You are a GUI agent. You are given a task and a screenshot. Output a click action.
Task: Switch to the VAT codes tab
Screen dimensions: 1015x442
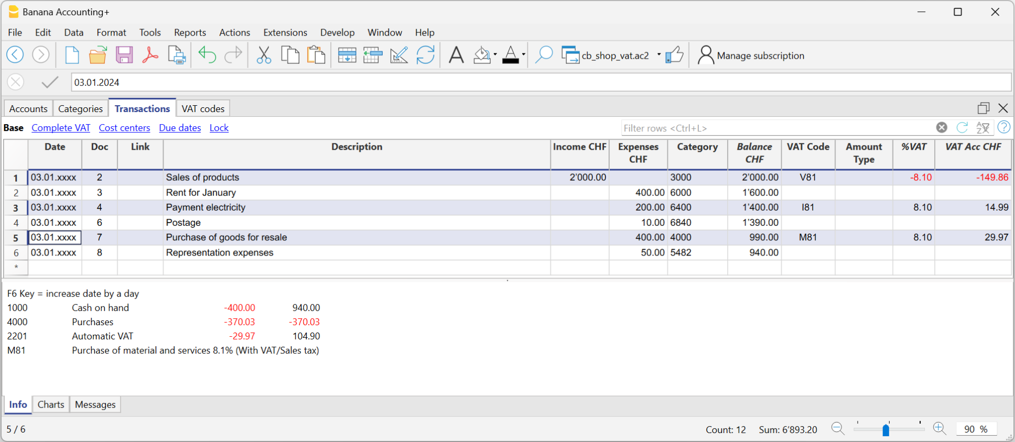coord(203,108)
